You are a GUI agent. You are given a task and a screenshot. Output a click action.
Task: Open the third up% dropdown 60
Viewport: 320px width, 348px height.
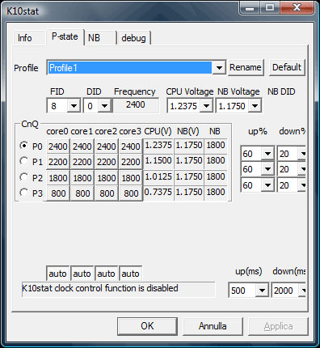pos(267,185)
